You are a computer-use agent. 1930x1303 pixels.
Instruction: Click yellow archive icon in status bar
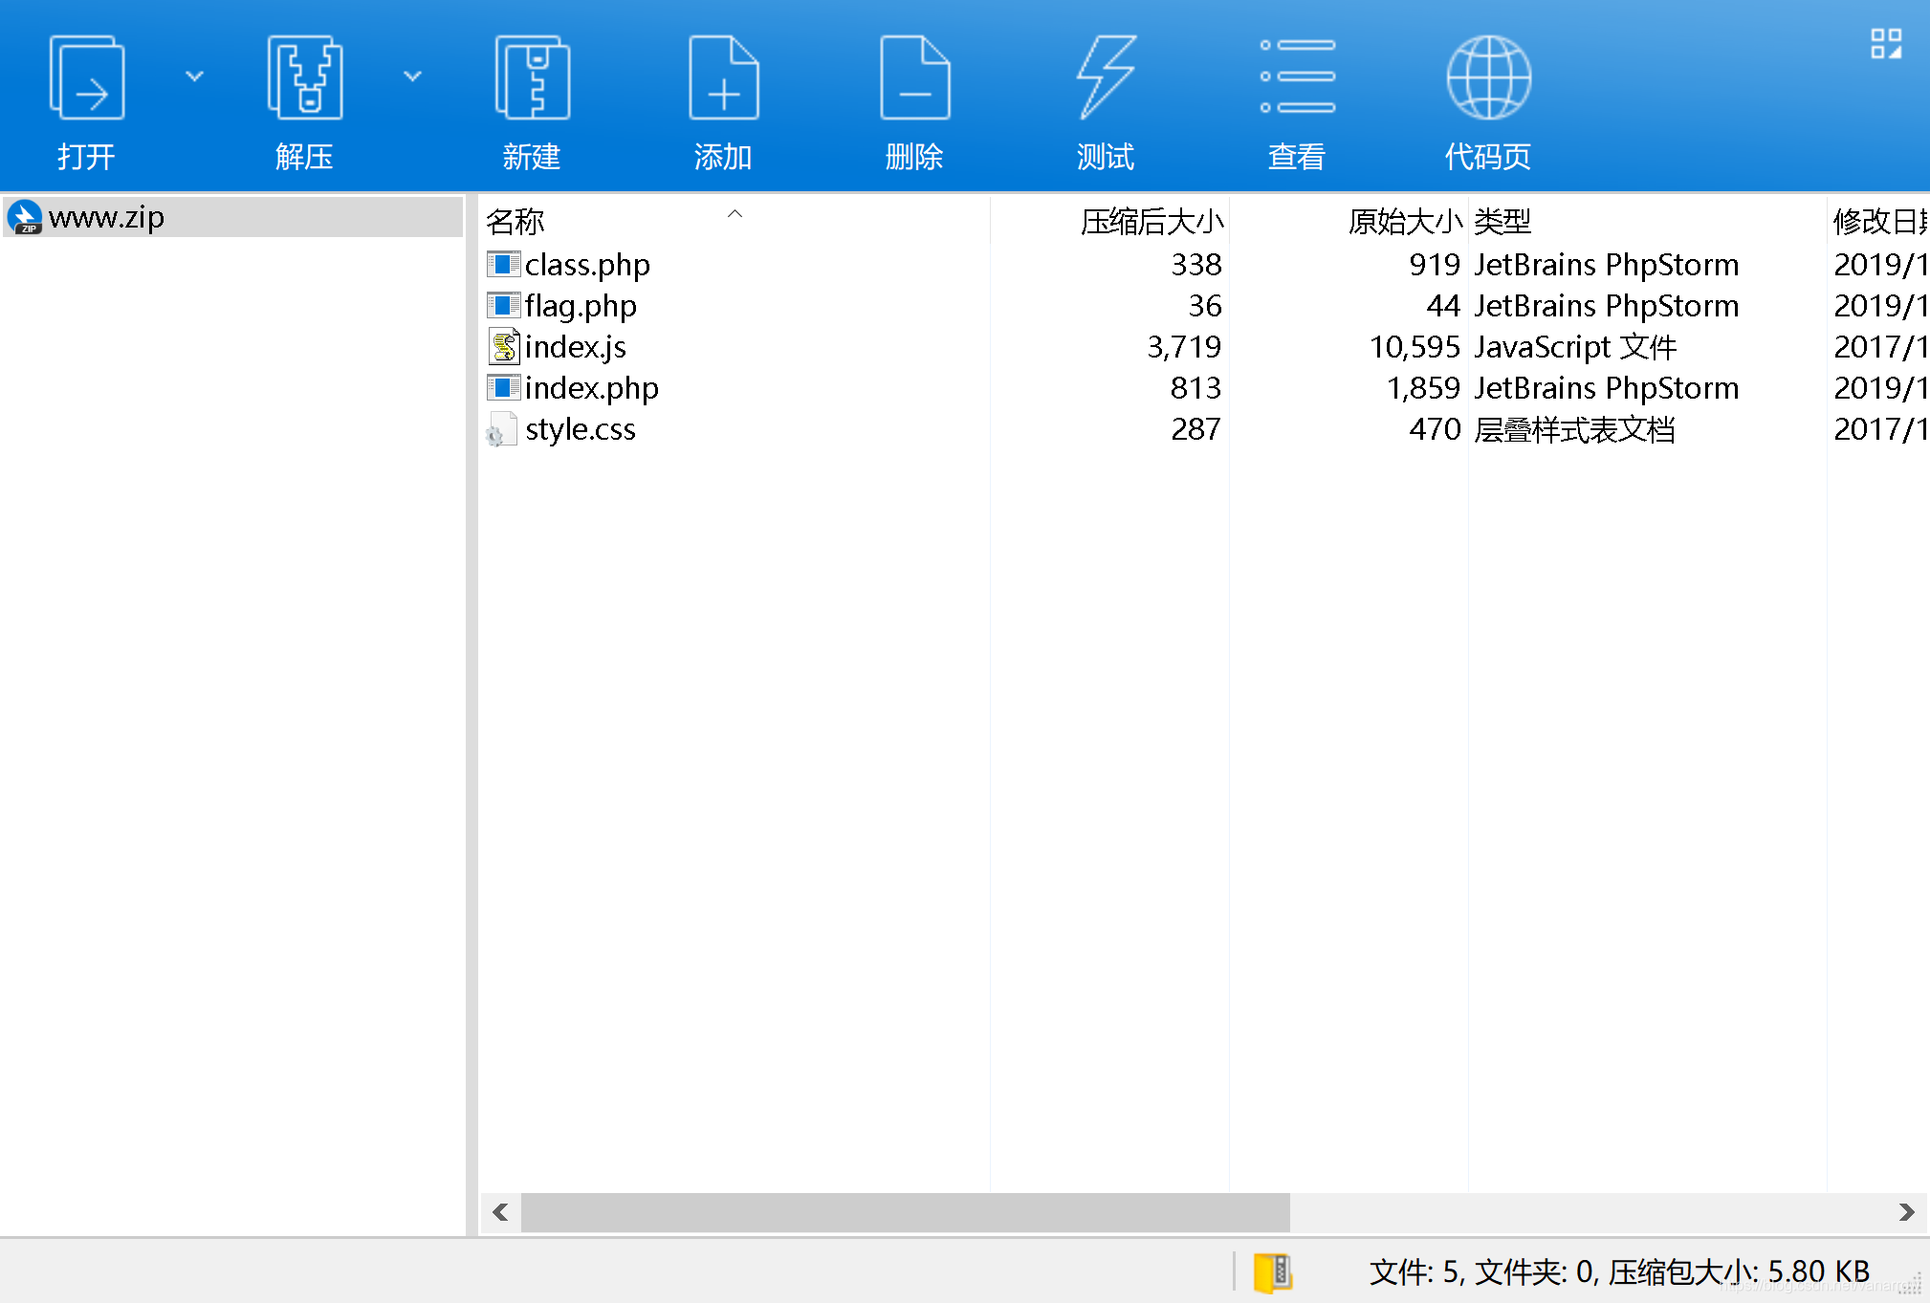point(1273,1272)
